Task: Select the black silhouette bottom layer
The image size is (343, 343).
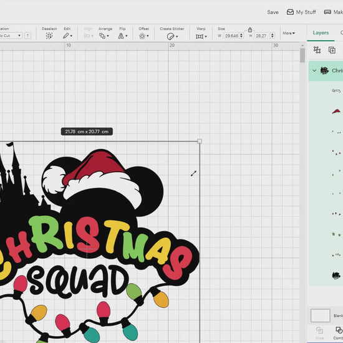Action: click(336, 276)
